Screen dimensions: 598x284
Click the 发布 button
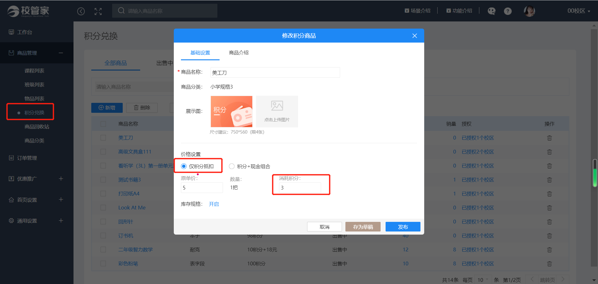403,227
